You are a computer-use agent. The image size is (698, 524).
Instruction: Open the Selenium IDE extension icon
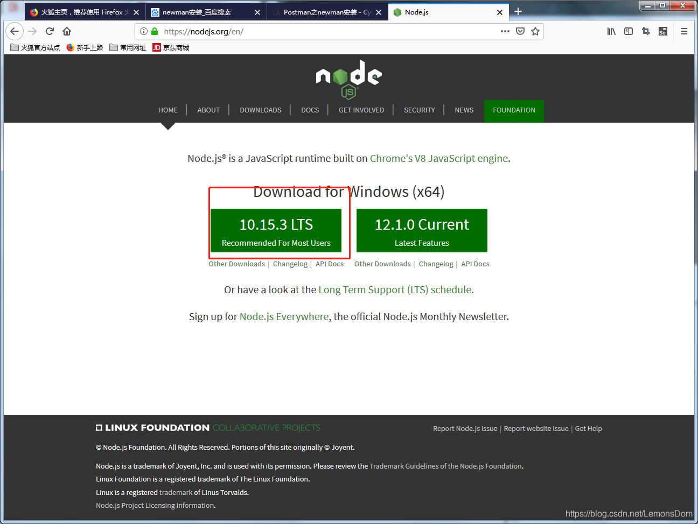tap(663, 31)
